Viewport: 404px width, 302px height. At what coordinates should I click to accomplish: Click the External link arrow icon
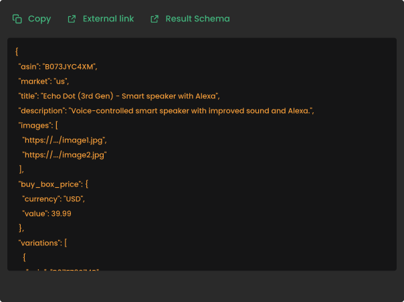click(x=72, y=19)
